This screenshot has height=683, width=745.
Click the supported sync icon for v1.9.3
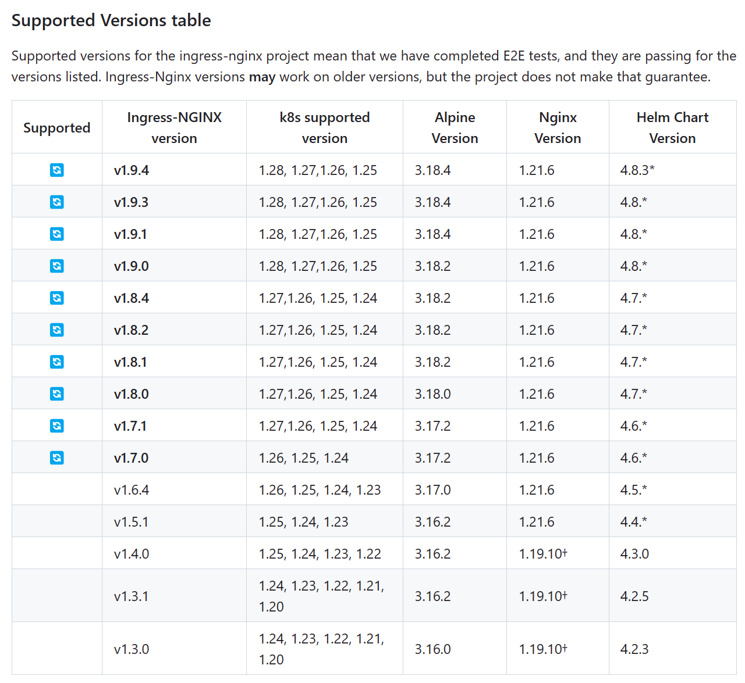coord(56,202)
